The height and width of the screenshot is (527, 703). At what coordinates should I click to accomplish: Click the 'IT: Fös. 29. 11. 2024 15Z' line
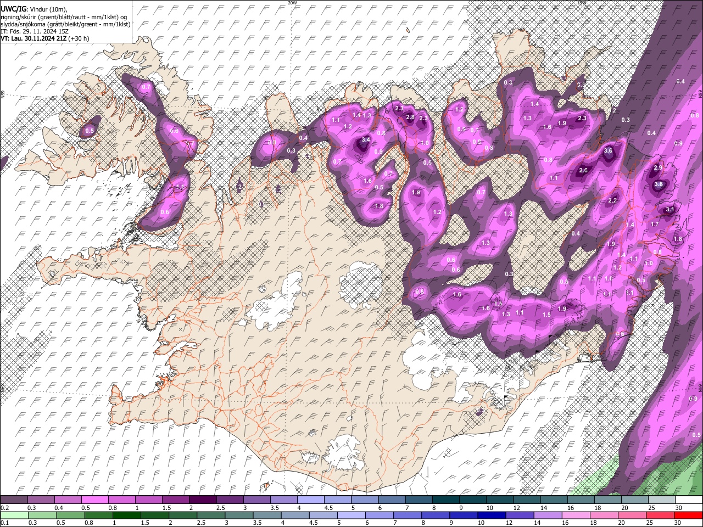[35, 31]
